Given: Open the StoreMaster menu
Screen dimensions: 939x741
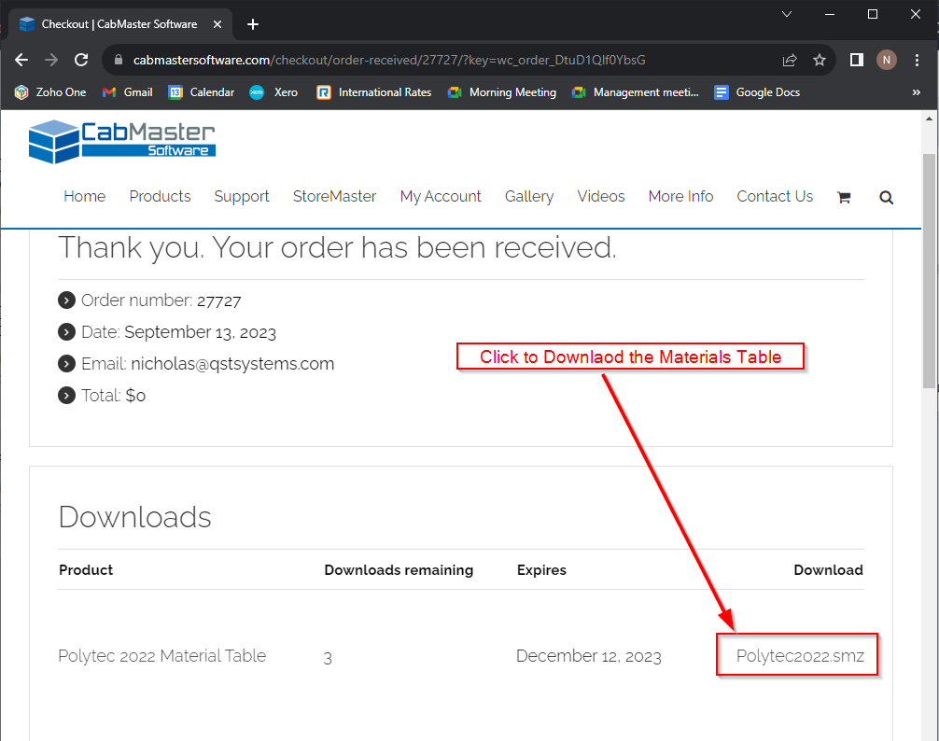Looking at the screenshot, I should point(335,196).
